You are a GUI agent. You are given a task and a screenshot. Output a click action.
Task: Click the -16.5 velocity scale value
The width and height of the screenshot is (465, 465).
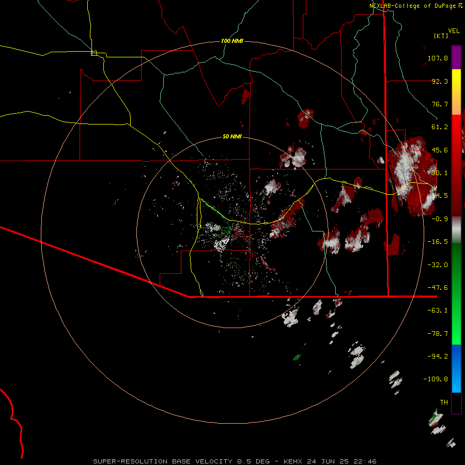tap(438, 242)
